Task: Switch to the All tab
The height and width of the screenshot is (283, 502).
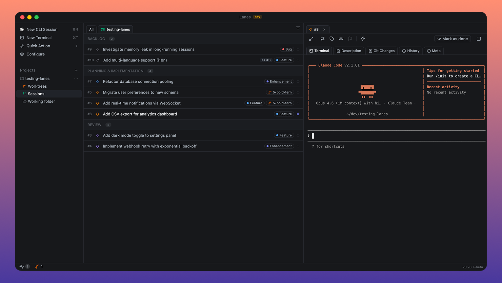Action: coord(91,30)
